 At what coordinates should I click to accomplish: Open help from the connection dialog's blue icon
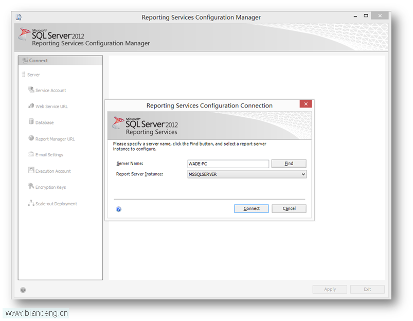tap(119, 209)
